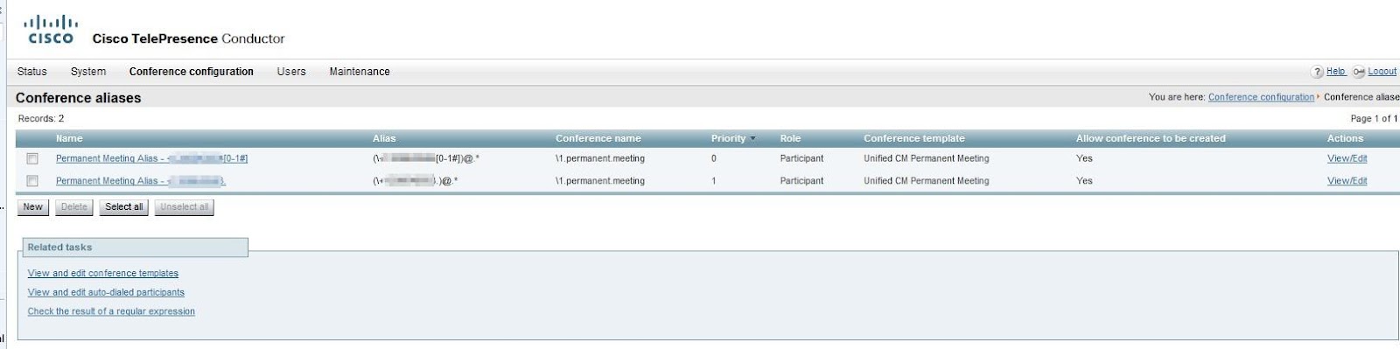
Task: Open the Conference configuration menu
Action: (192, 72)
